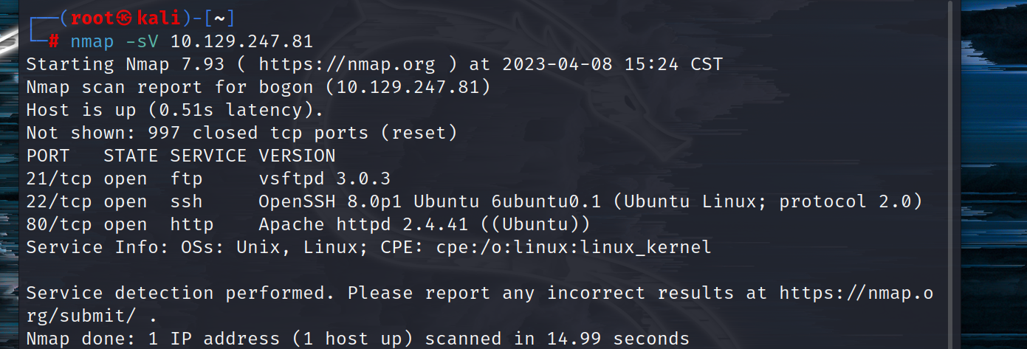Click the -sV flag in the command

click(142, 41)
